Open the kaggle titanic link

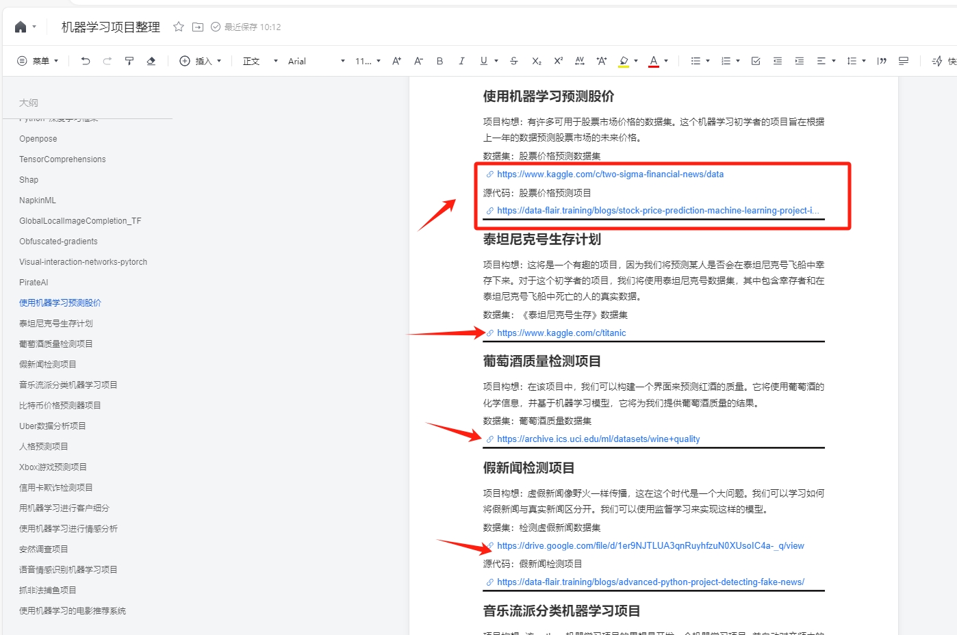coord(561,333)
